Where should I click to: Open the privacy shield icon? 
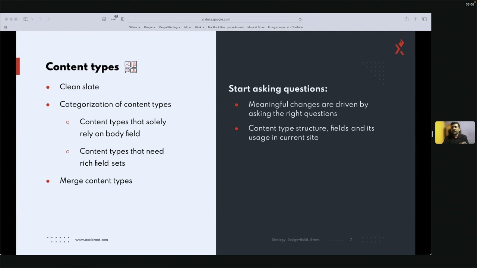coord(123,19)
